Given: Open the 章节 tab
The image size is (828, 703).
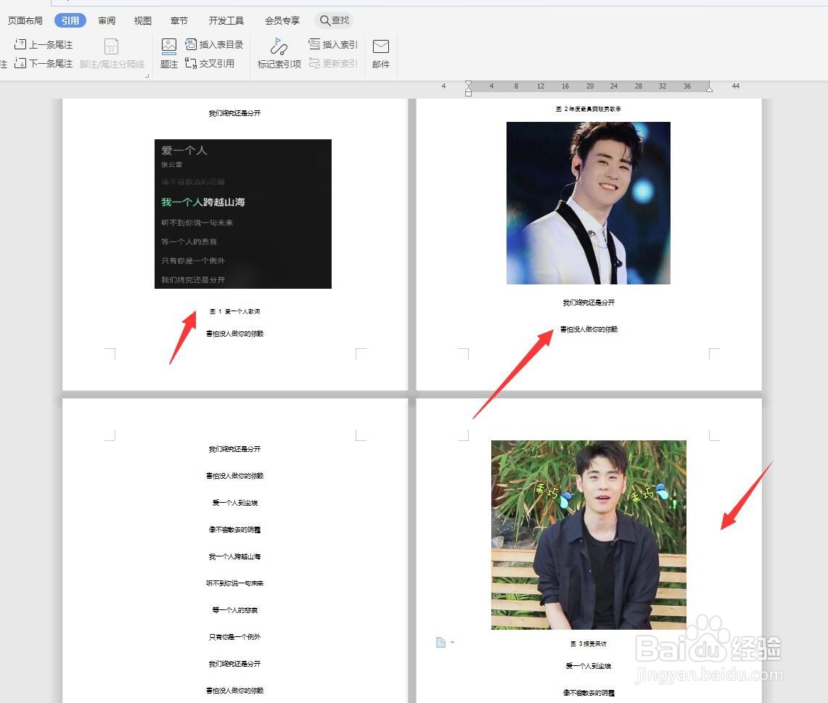Looking at the screenshot, I should [x=179, y=20].
